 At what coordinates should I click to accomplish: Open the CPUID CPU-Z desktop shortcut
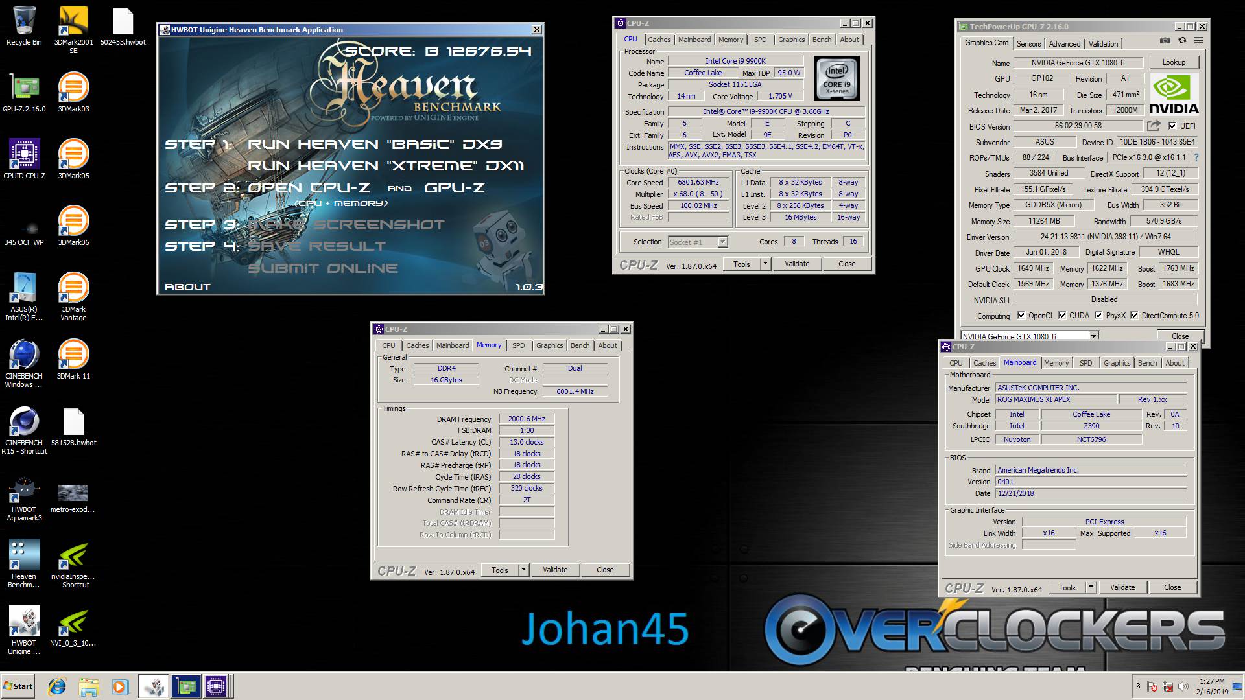pyautogui.click(x=24, y=159)
